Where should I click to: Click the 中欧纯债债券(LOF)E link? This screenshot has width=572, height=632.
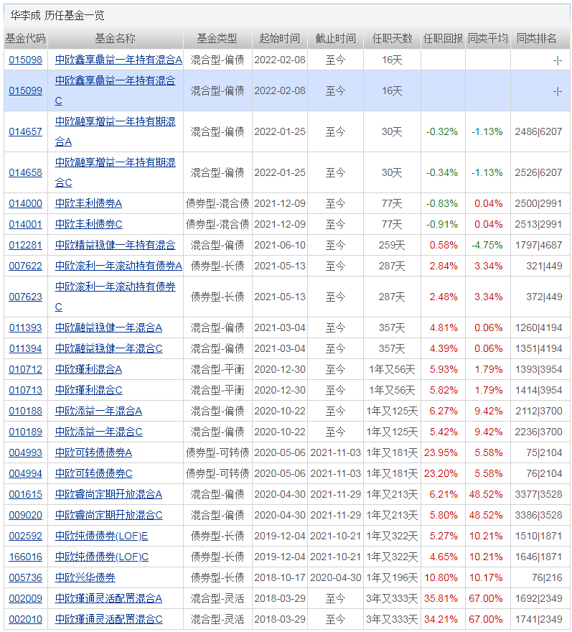pyautogui.click(x=101, y=536)
